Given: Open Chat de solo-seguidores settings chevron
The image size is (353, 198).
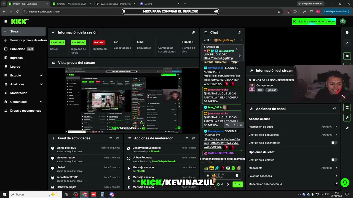Looking at the screenshot, I should [x=336, y=135].
